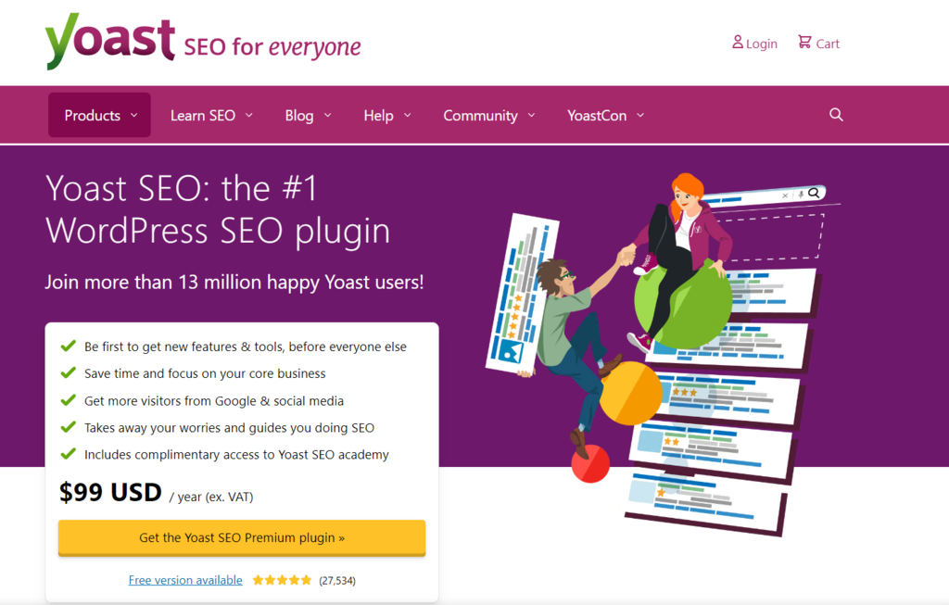Expand the Help menu chevron
Screen dimensions: 949x605
[408, 115]
